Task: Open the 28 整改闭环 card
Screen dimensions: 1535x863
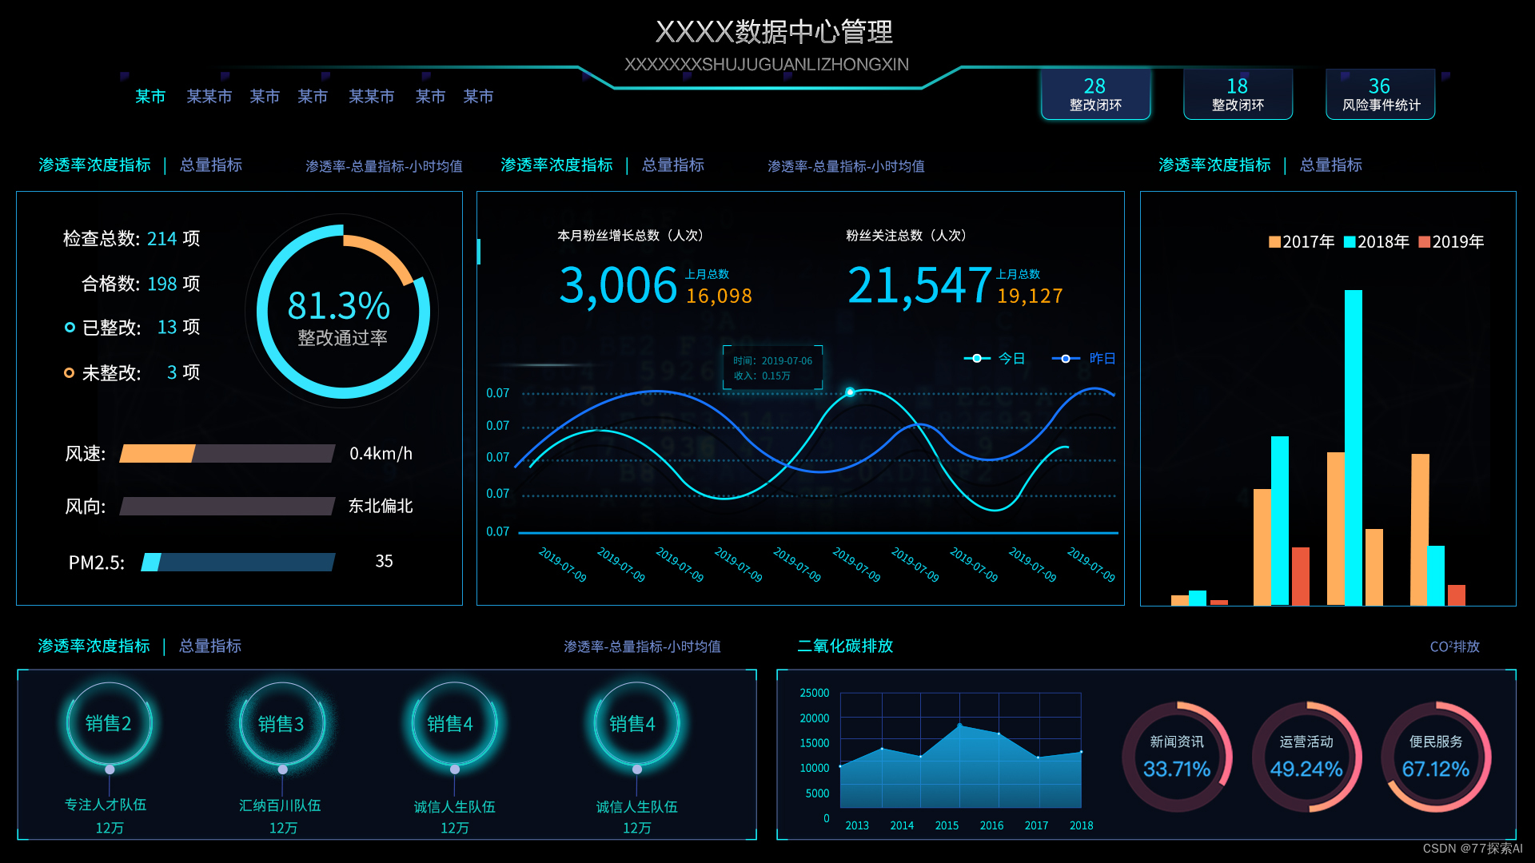Action: (x=1095, y=94)
